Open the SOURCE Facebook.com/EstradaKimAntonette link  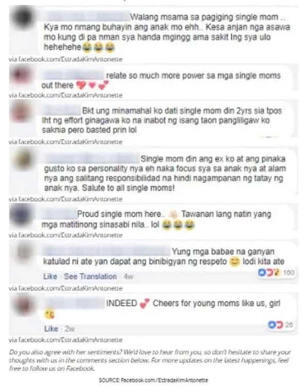point(153,380)
